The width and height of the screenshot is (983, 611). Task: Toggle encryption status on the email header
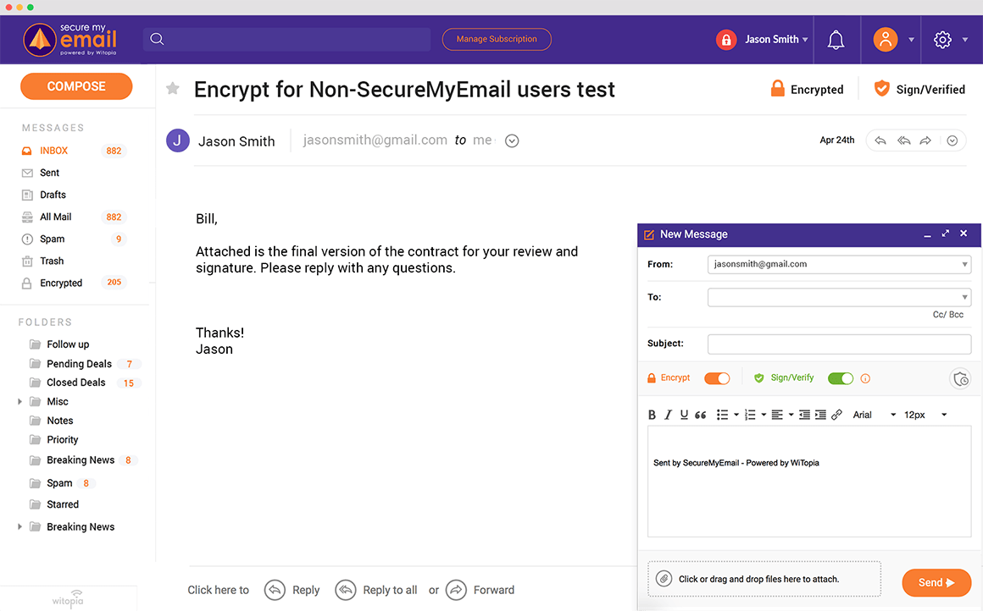(x=806, y=88)
